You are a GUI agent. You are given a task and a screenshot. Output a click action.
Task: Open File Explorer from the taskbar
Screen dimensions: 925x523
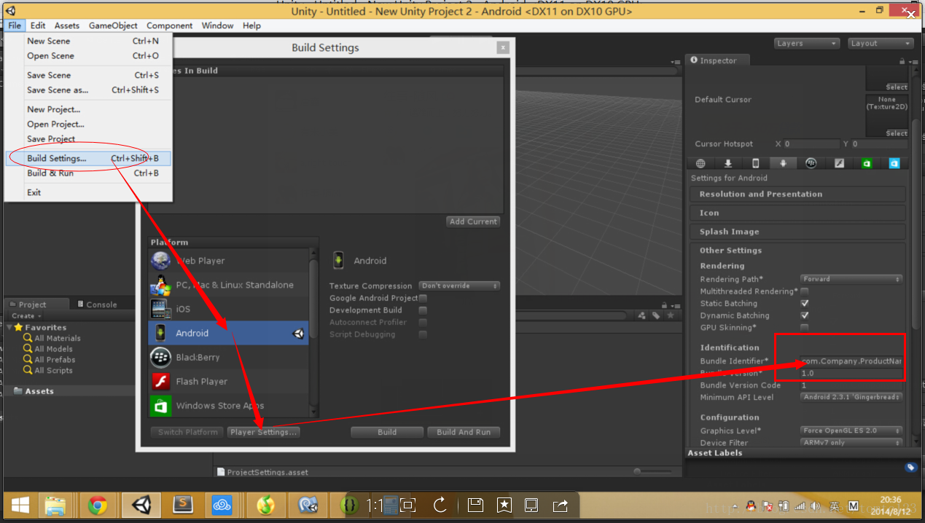pos(55,505)
